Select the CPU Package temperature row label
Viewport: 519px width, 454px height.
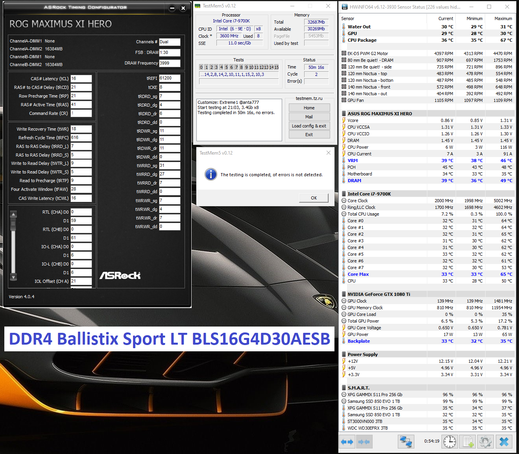click(x=362, y=40)
